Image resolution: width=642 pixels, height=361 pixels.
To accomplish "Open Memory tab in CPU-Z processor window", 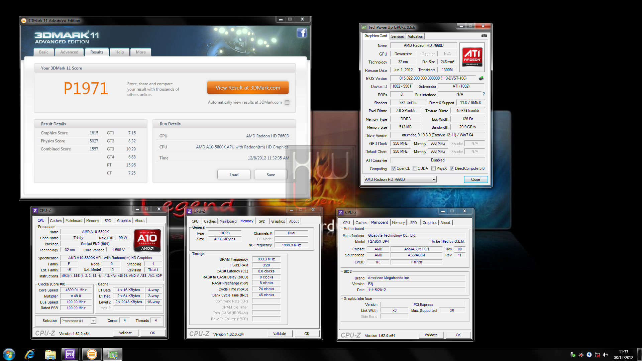I will pos(93,221).
